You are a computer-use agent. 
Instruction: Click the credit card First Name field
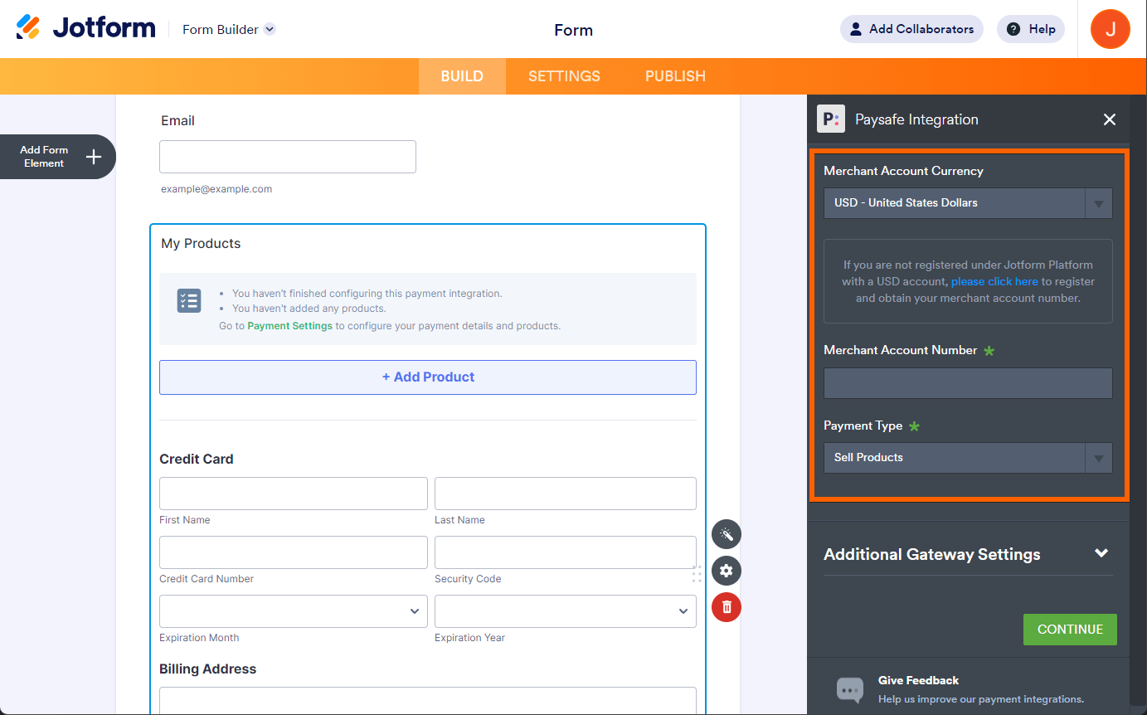pos(294,494)
